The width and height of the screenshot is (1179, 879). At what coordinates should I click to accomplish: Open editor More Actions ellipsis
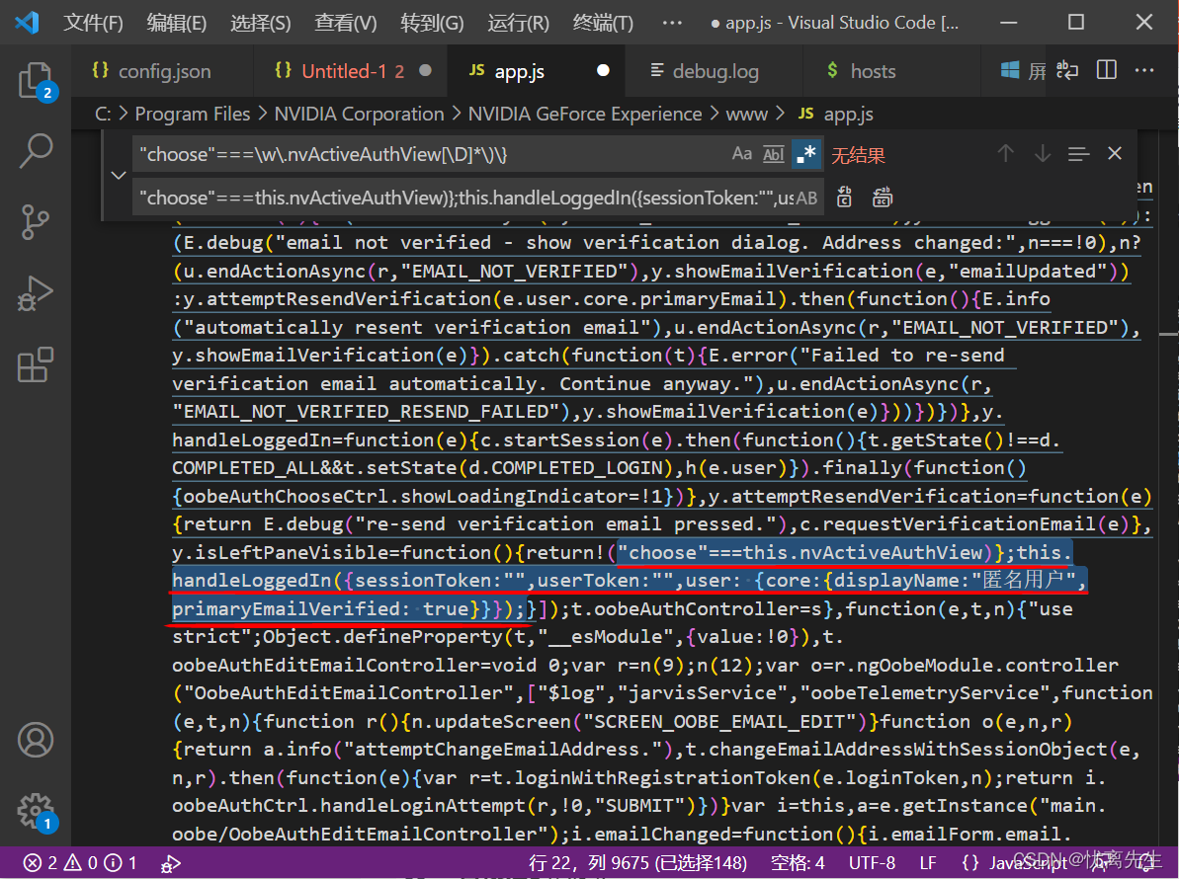1144,71
